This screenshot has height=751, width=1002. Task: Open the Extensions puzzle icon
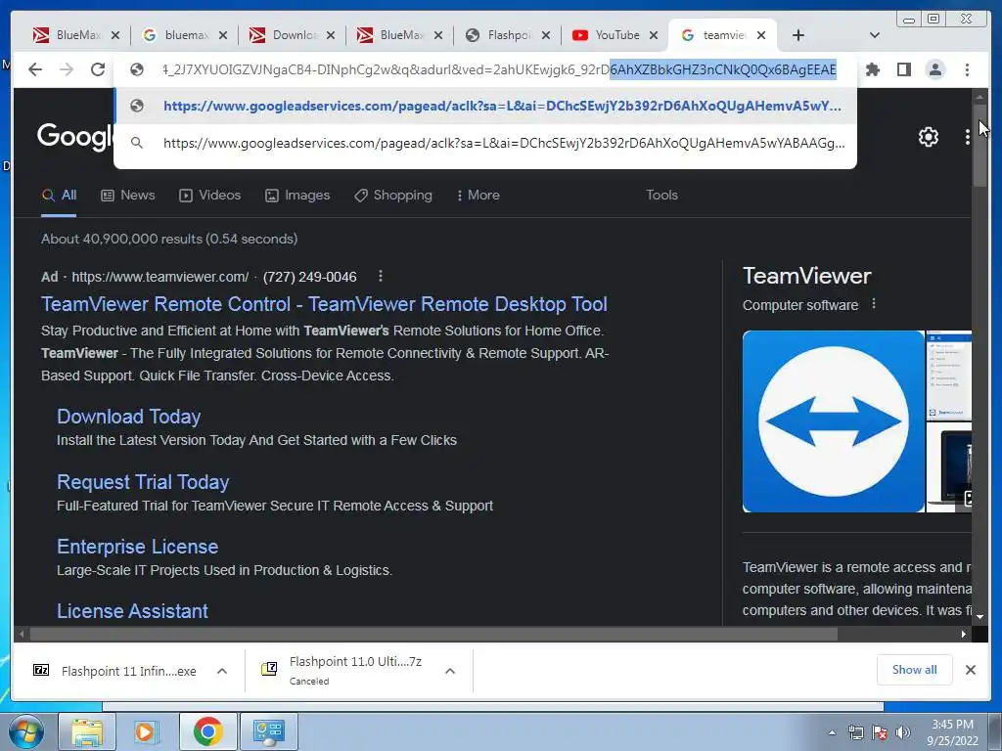(872, 69)
